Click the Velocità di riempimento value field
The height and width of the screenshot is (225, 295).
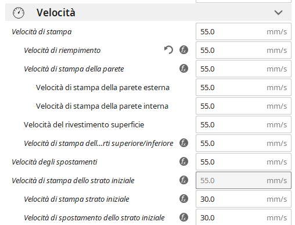pyautogui.click(x=243, y=50)
